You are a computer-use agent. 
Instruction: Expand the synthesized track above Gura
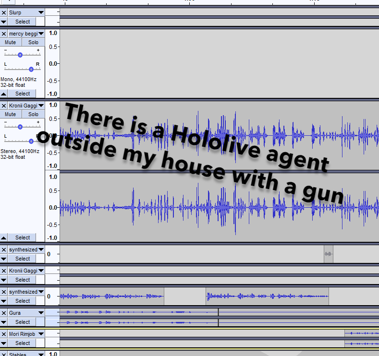[x=4, y=301]
